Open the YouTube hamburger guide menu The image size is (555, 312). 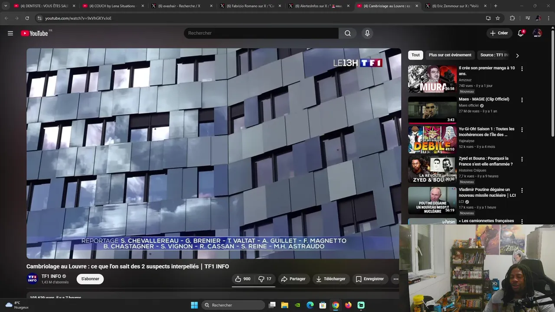(x=10, y=33)
